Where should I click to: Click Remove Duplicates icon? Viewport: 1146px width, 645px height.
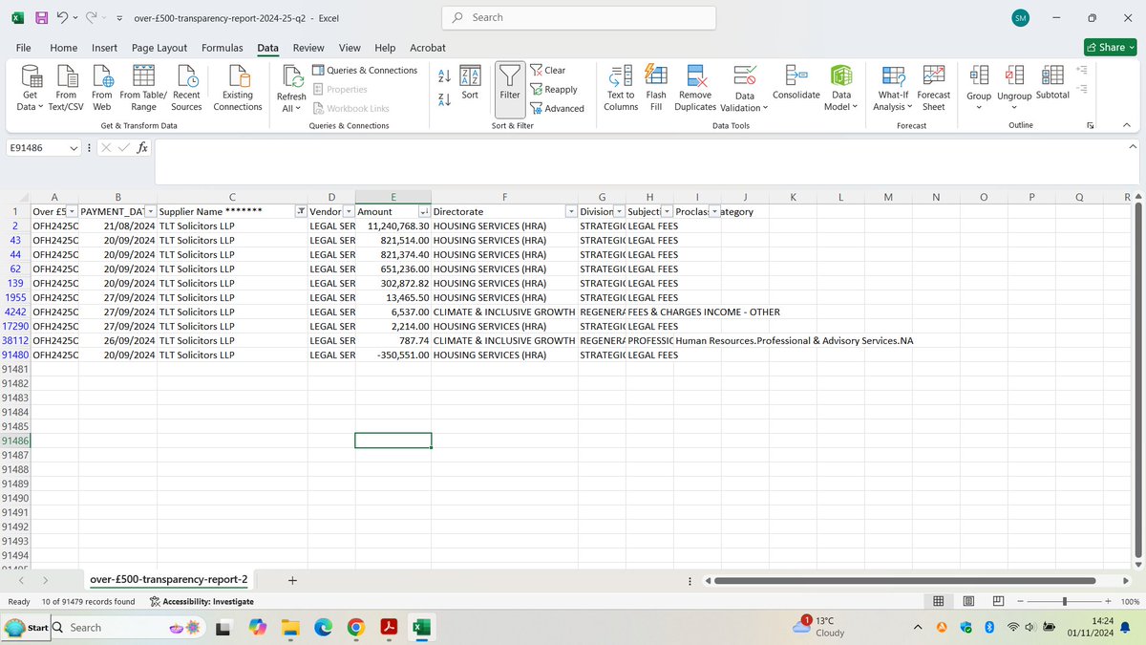[695, 89]
